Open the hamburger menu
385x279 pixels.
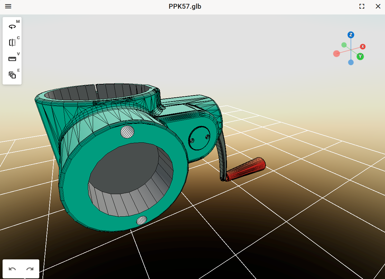point(8,6)
